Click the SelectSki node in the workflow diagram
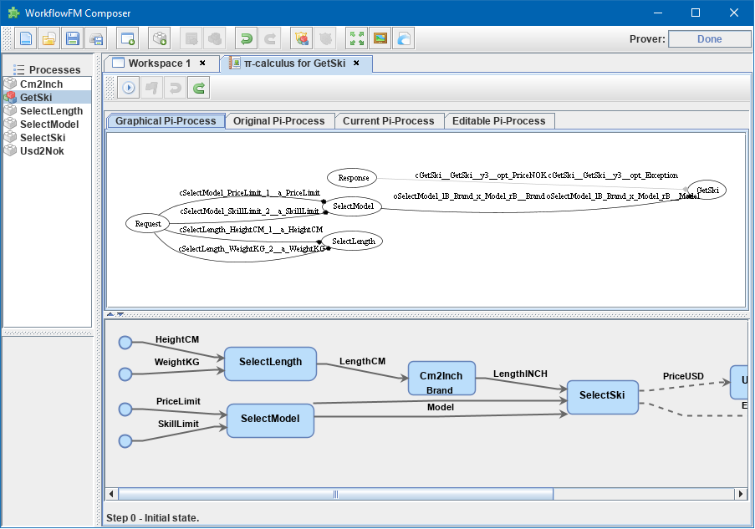The width and height of the screenshot is (755, 529). 601,397
